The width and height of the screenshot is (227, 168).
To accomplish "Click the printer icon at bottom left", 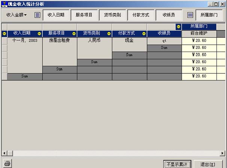I will 7,164.
